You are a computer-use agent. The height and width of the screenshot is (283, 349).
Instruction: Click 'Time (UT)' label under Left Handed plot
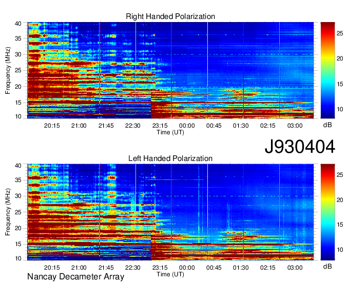(x=170, y=274)
